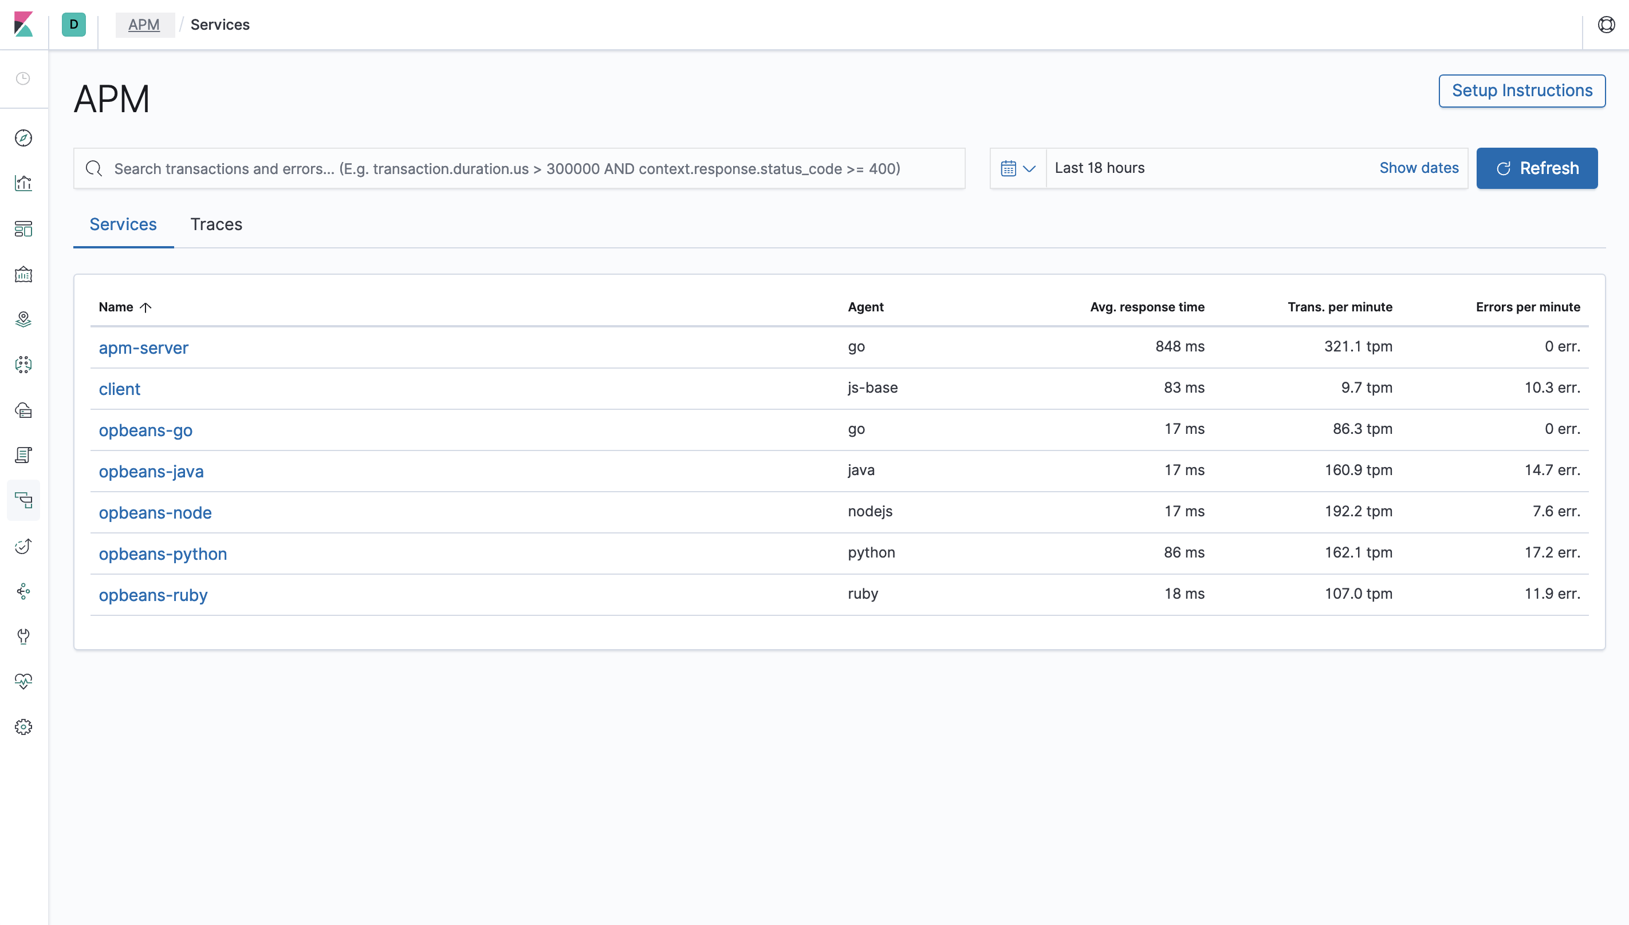Open the Canvas sidebar icon

[x=23, y=274]
